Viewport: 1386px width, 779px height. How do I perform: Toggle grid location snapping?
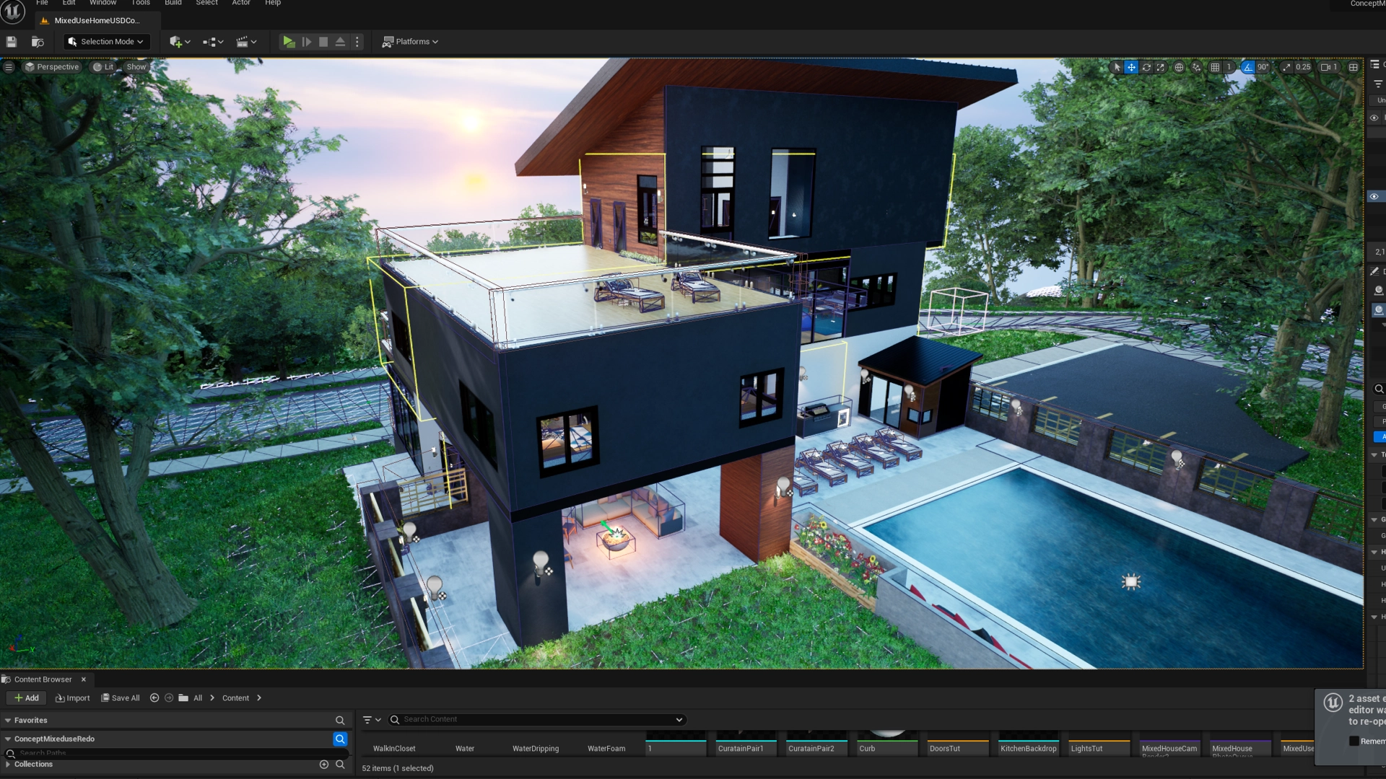(1216, 67)
